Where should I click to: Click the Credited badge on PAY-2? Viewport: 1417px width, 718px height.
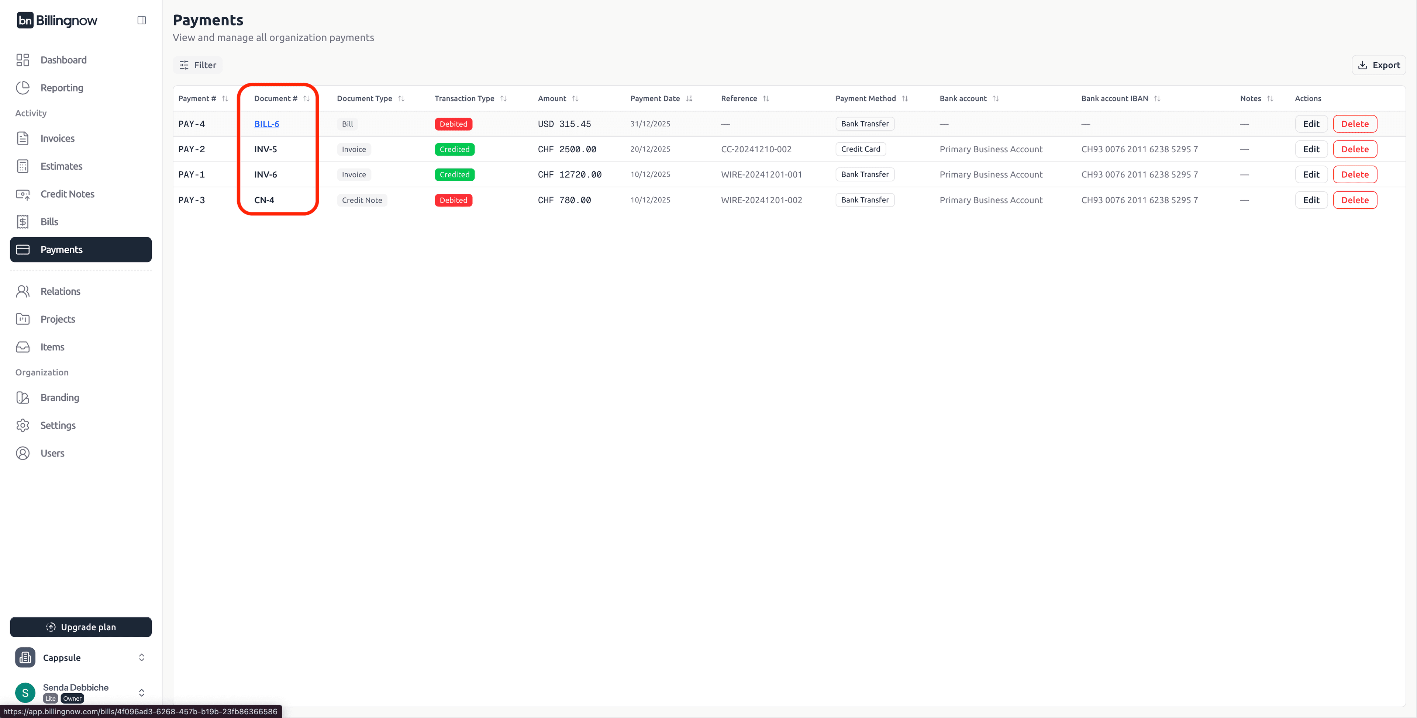[454, 149]
